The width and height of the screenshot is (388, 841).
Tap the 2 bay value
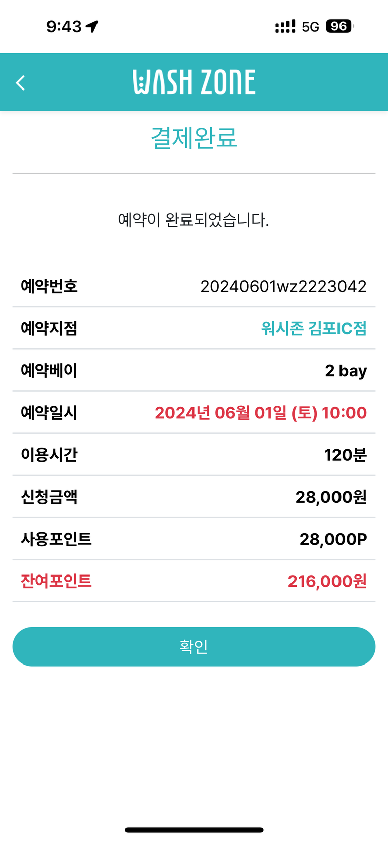coord(346,371)
